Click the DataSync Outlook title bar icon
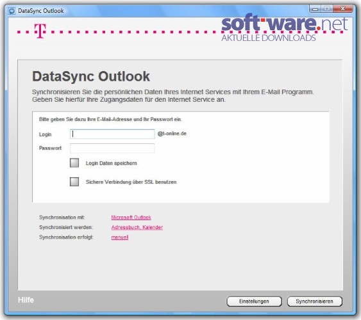 pos(12,11)
